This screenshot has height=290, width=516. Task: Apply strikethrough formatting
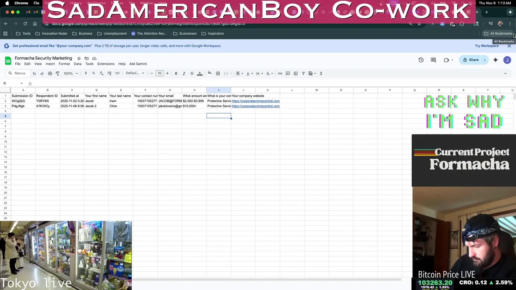point(192,73)
